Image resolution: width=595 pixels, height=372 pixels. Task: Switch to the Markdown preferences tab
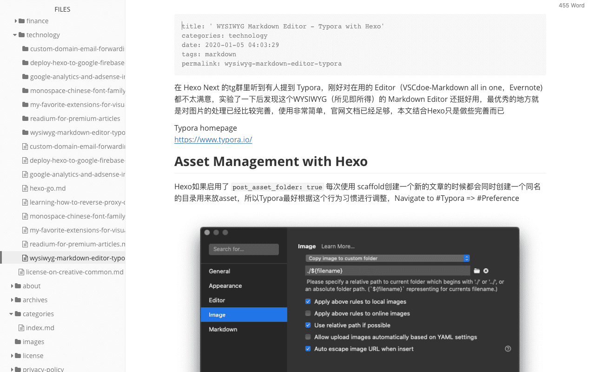[x=223, y=329]
